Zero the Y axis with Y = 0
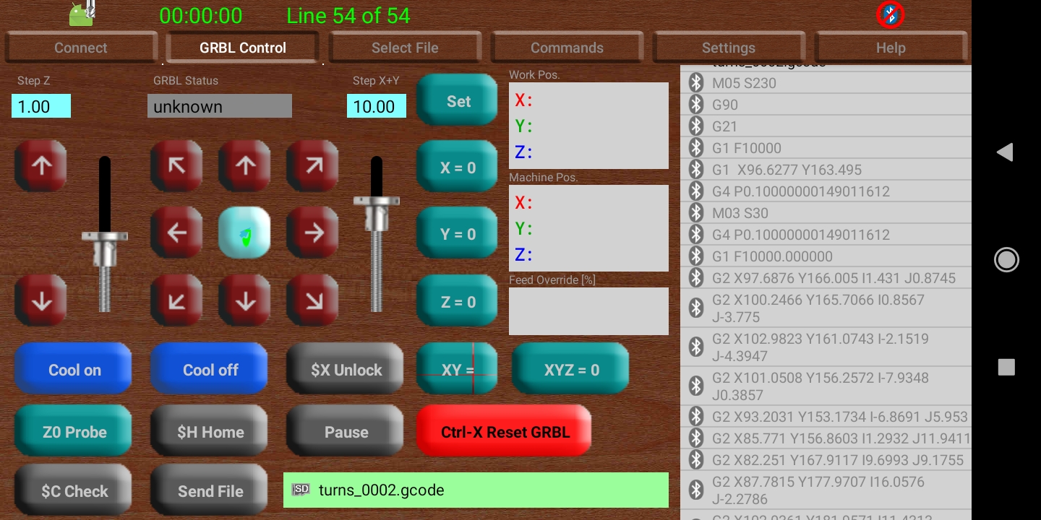Viewport: 1041px width, 520px height. [x=458, y=234]
